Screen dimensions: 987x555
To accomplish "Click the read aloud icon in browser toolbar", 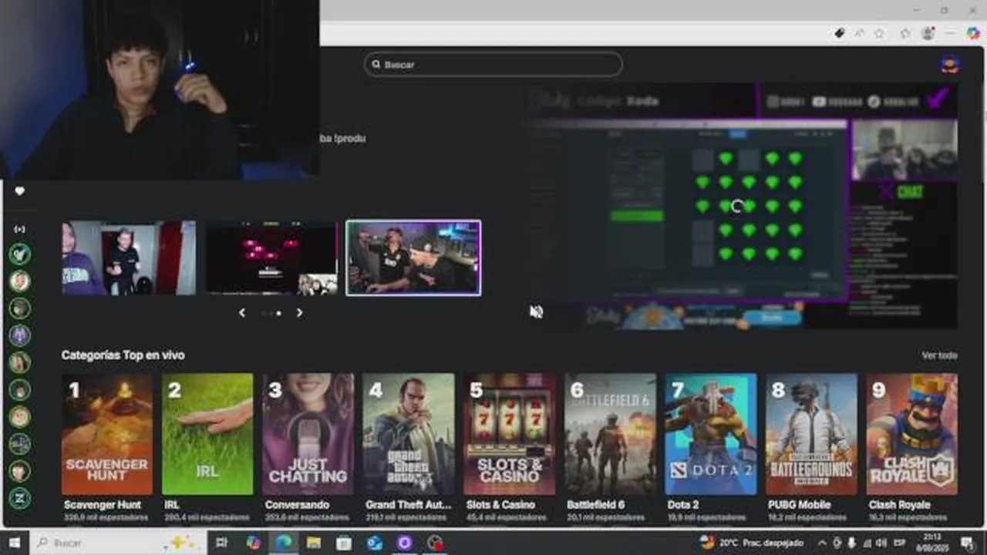I will click(x=860, y=33).
